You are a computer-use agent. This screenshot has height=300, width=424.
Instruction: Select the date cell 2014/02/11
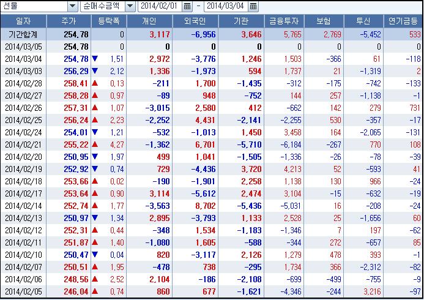(x=23, y=242)
